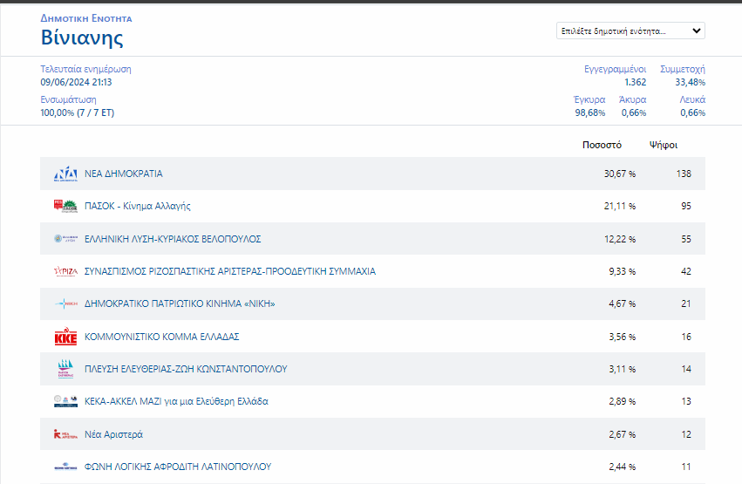742x484 pixels.
Task: Open ΦΩΝΗ ΛΟΓΙΚΗΣ ΑΦΡΟΔΙΤΗ ΛΑΤΙΝΟΠΟΥΛΟΥ link
Action: click(178, 467)
